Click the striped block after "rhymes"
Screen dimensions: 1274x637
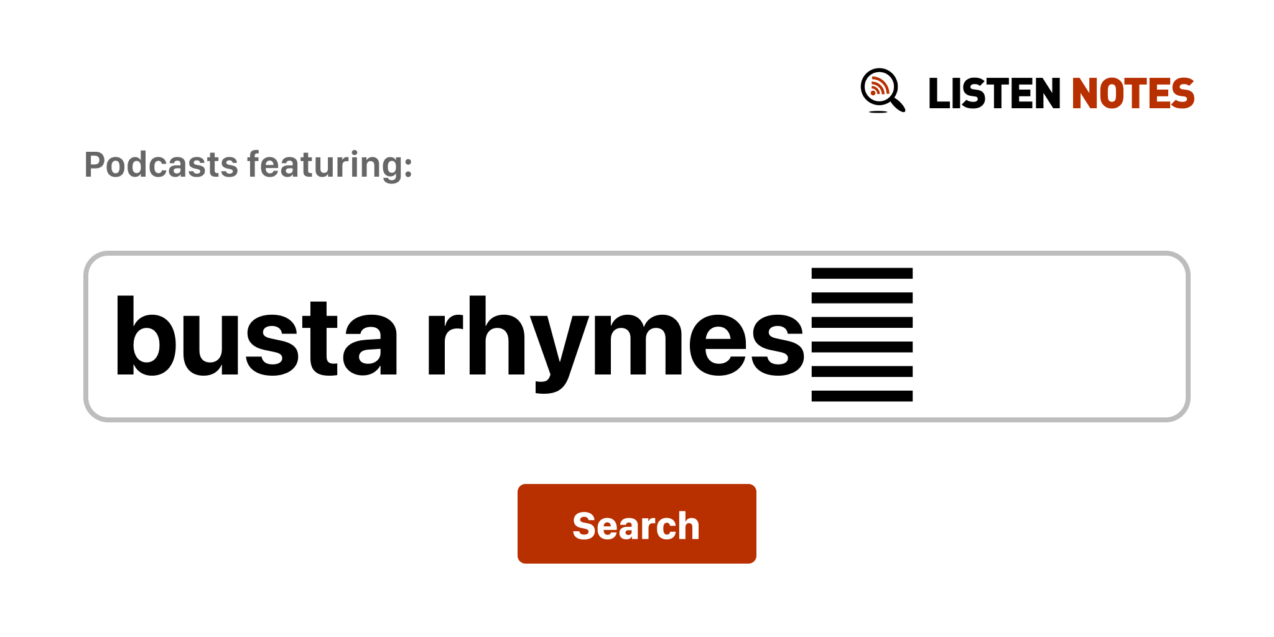(862, 335)
